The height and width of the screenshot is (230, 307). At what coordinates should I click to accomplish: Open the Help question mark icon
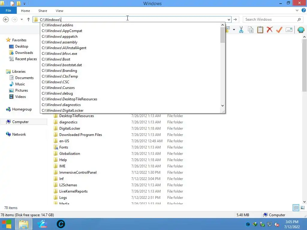click(x=304, y=10)
